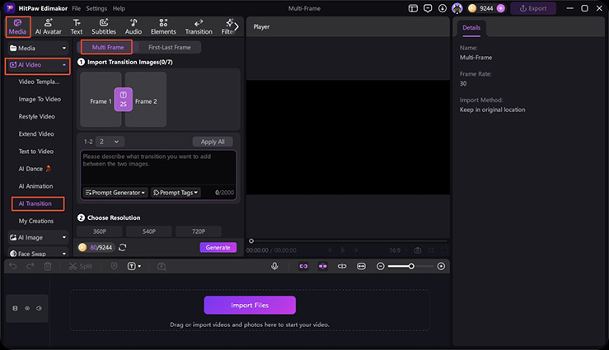
Task: Click the layout switch icon in title bar
Action: 413,8
